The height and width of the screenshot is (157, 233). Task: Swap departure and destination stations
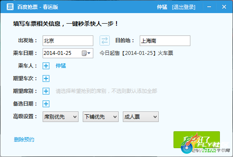pos(105,41)
